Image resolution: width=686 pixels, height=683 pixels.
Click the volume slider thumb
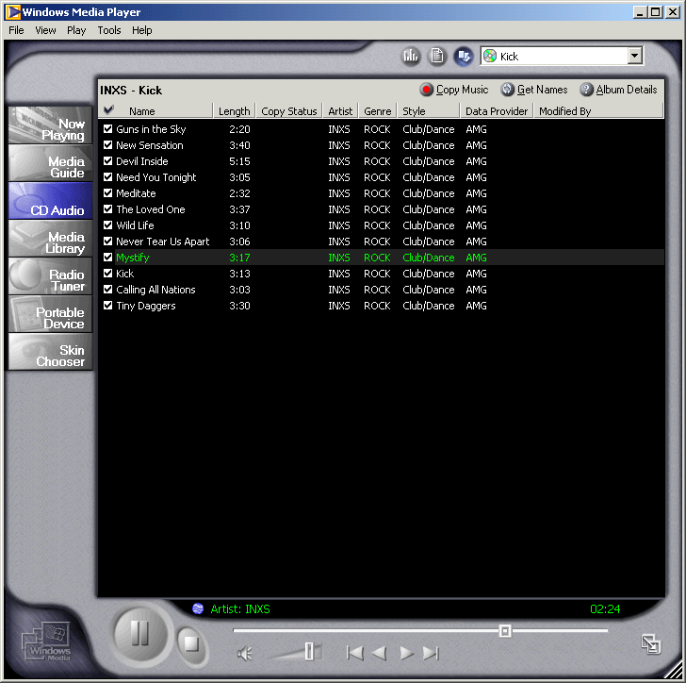[309, 651]
